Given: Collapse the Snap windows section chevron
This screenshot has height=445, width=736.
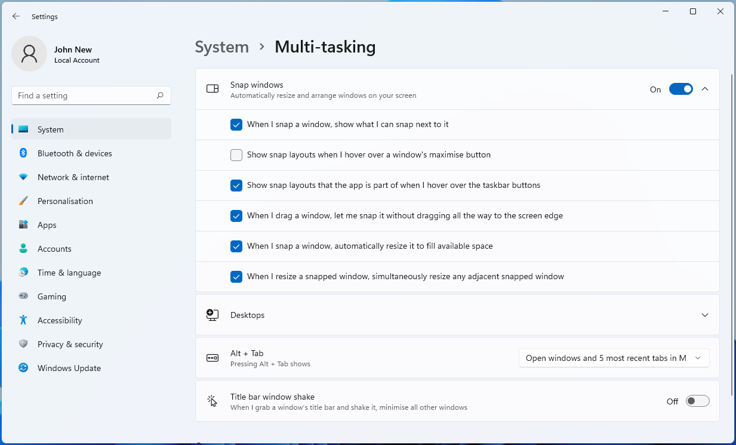Looking at the screenshot, I should click(705, 89).
